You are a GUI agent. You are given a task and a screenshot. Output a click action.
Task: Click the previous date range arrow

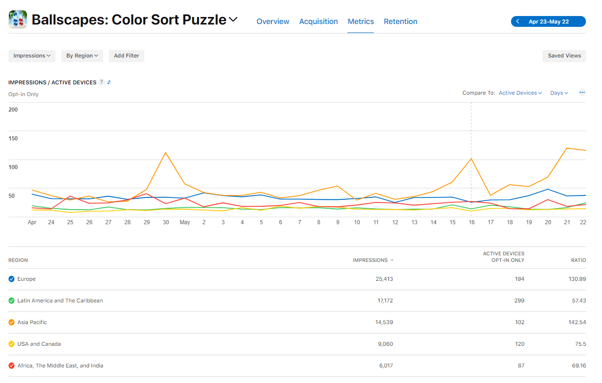point(518,22)
